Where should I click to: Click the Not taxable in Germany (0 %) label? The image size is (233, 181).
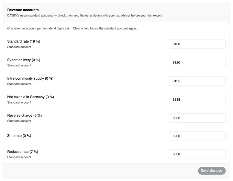[31, 97]
